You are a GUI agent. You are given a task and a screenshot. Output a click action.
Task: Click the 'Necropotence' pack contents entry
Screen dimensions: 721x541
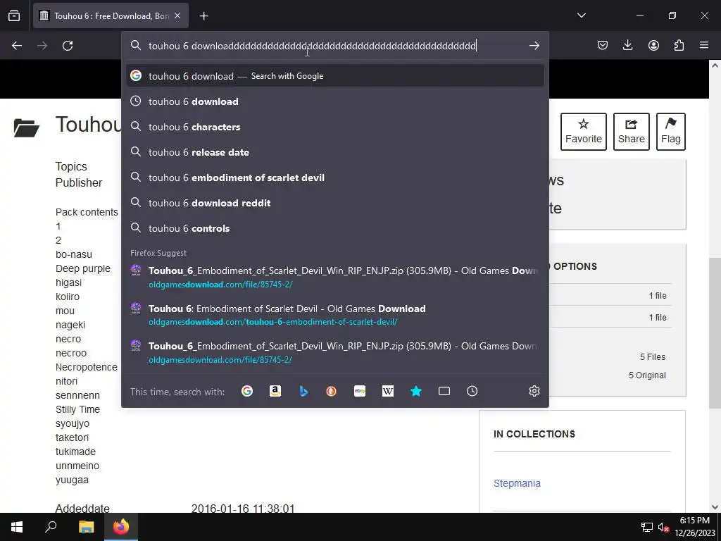[x=87, y=367]
